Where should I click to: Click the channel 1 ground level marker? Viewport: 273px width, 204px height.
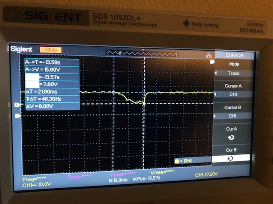coord(17,116)
